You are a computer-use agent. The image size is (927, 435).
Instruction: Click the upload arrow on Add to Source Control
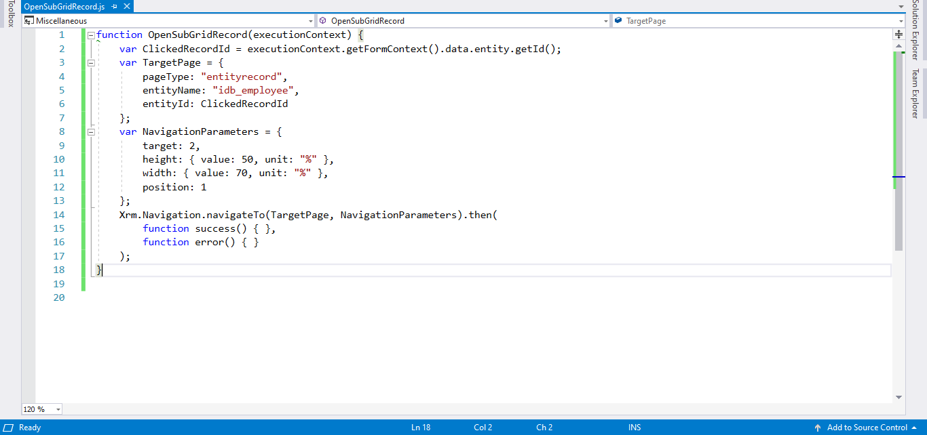coord(818,428)
